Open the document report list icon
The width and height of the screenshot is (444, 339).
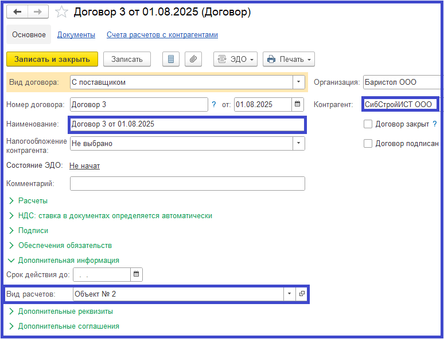tap(172, 59)
